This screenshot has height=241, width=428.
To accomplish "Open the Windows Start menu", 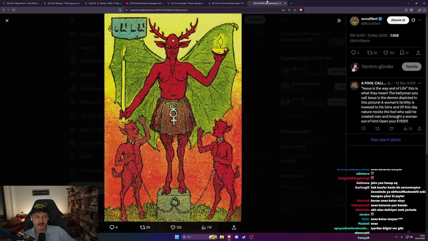I will (x=177, y=237).
